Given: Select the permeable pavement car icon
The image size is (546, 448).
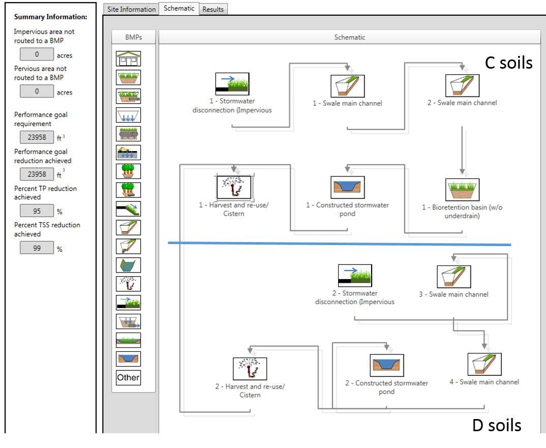Looking at the screenshot, I should click(x=128, y=153).
